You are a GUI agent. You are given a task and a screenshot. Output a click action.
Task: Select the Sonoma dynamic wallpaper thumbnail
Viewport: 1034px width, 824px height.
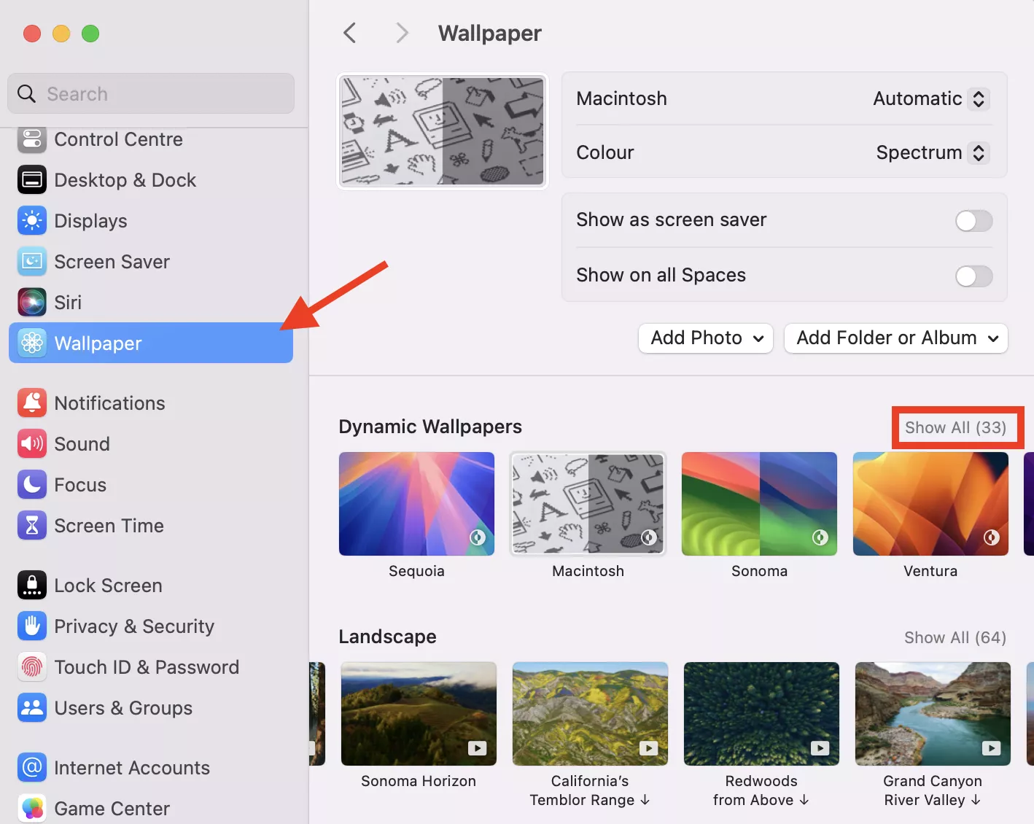(x=758, y=503)
